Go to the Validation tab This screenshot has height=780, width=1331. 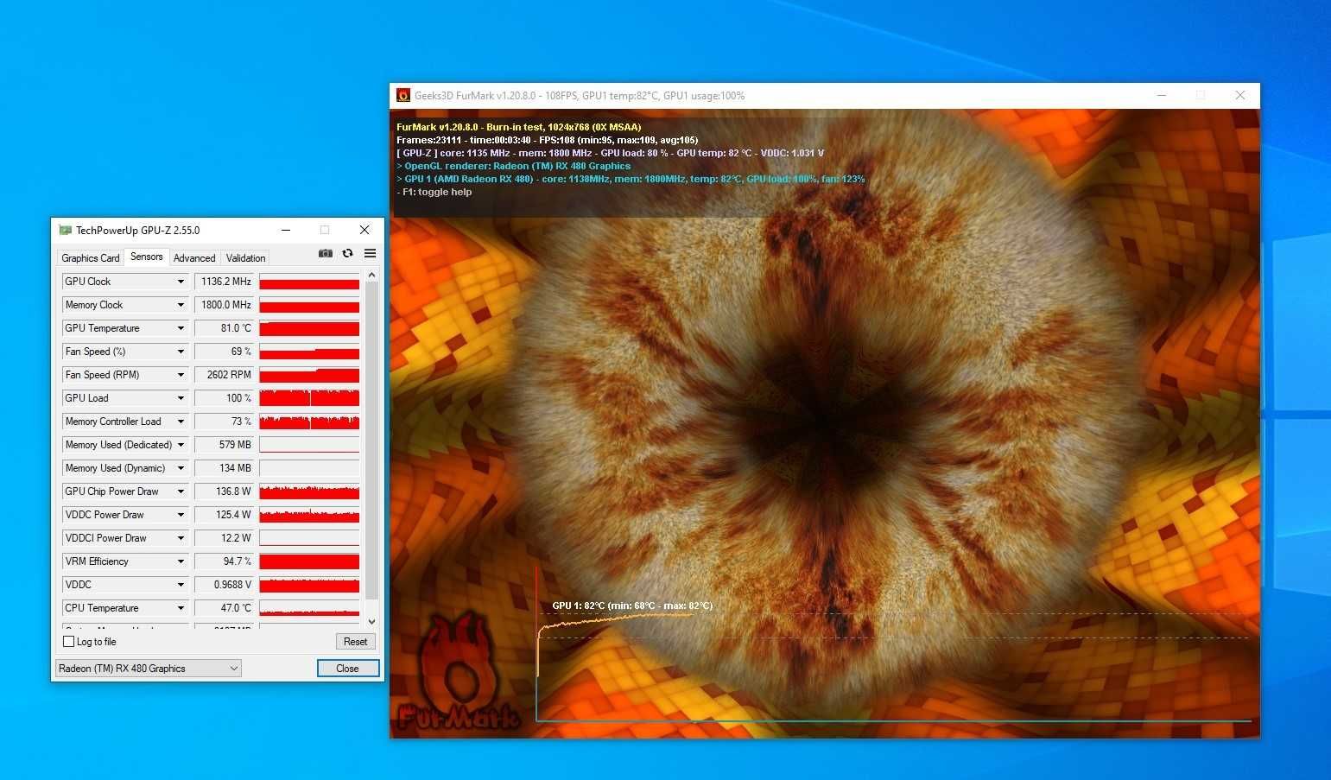245,258
